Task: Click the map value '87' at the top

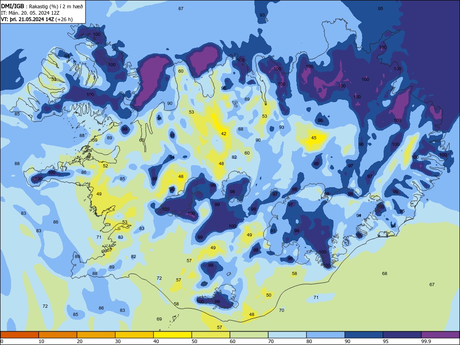Action: [181, 8]
